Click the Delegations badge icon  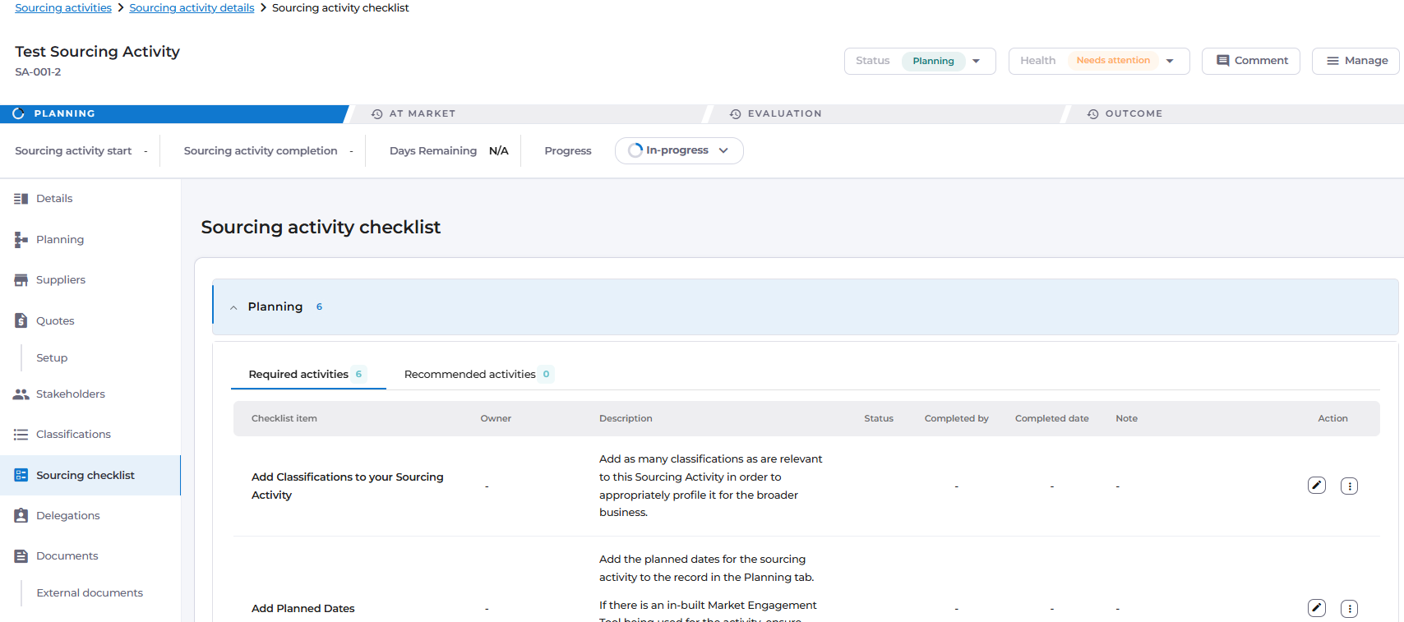click(x=21, y=516)
